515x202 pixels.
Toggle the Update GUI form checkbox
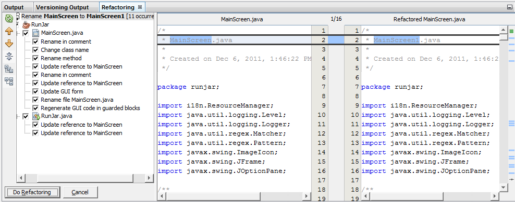[35, 91]
